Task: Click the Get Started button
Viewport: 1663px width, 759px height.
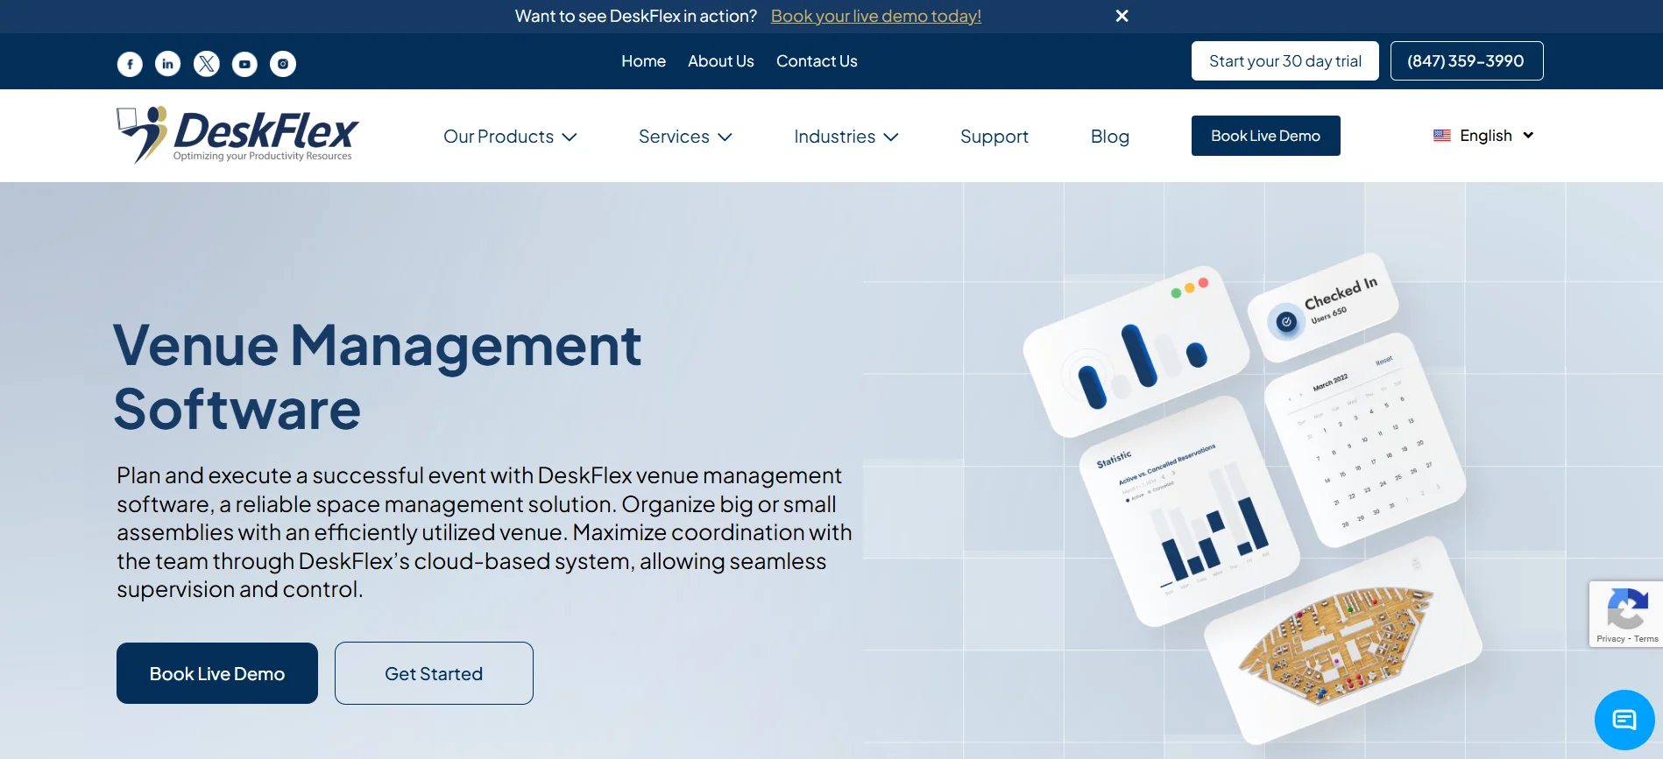Action: [434, 673]
